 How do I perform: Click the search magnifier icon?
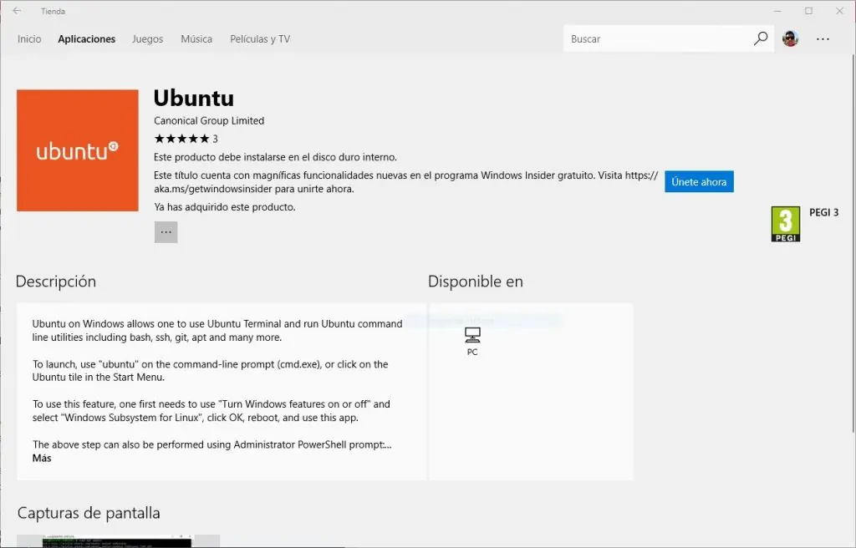click(761, 38)
